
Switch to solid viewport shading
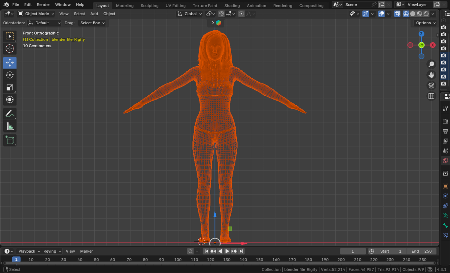tap(413, 14)
